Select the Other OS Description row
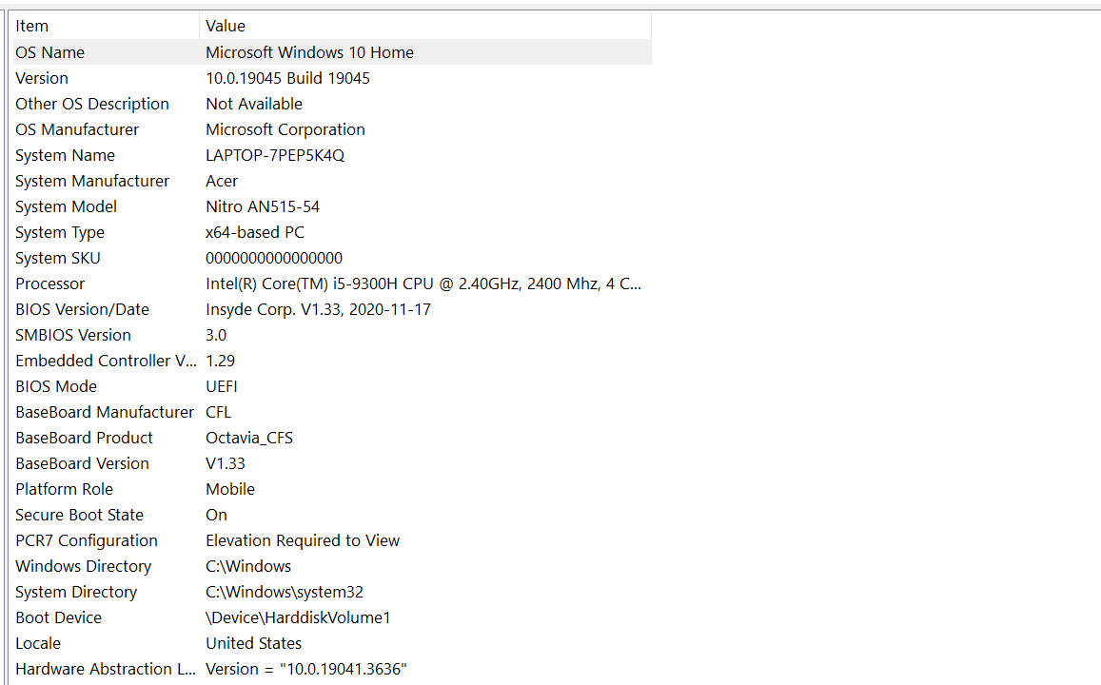 (x=332, y=104)
